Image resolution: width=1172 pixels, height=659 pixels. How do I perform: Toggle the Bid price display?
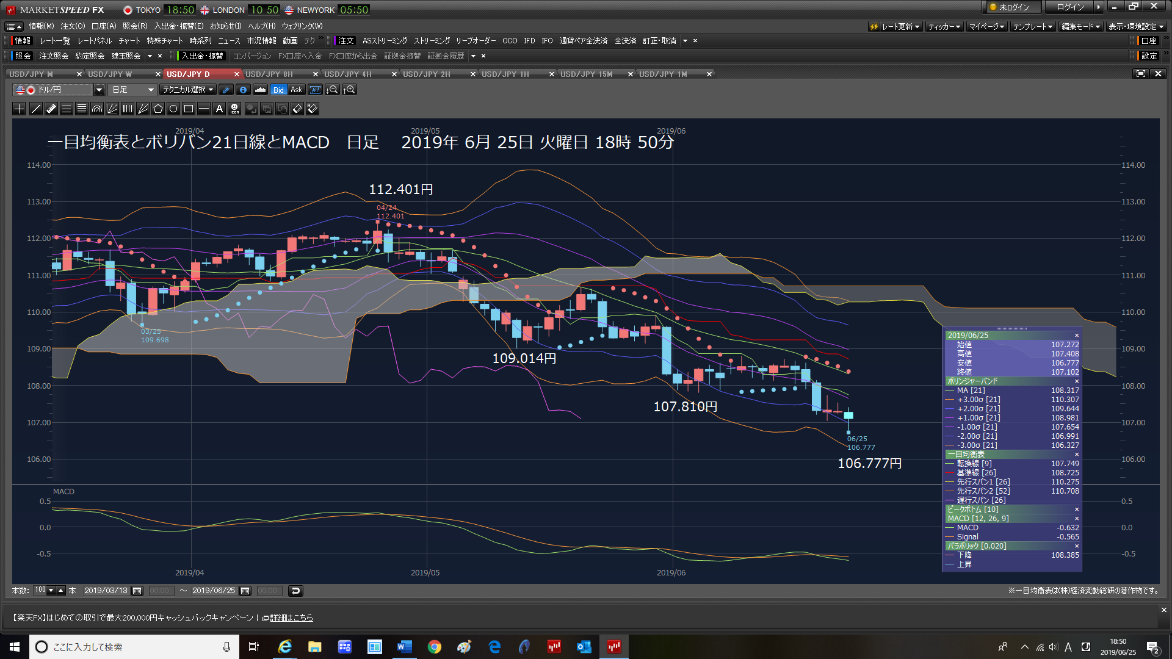(278, 90)
